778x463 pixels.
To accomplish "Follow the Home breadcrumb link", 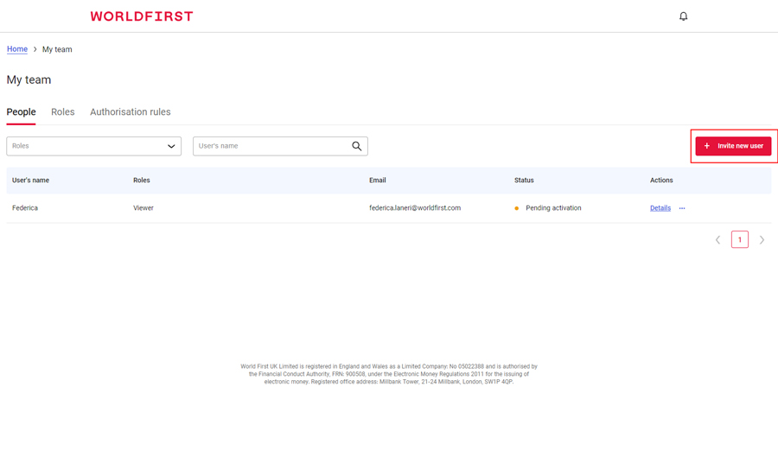I will (x=17, y=49).
